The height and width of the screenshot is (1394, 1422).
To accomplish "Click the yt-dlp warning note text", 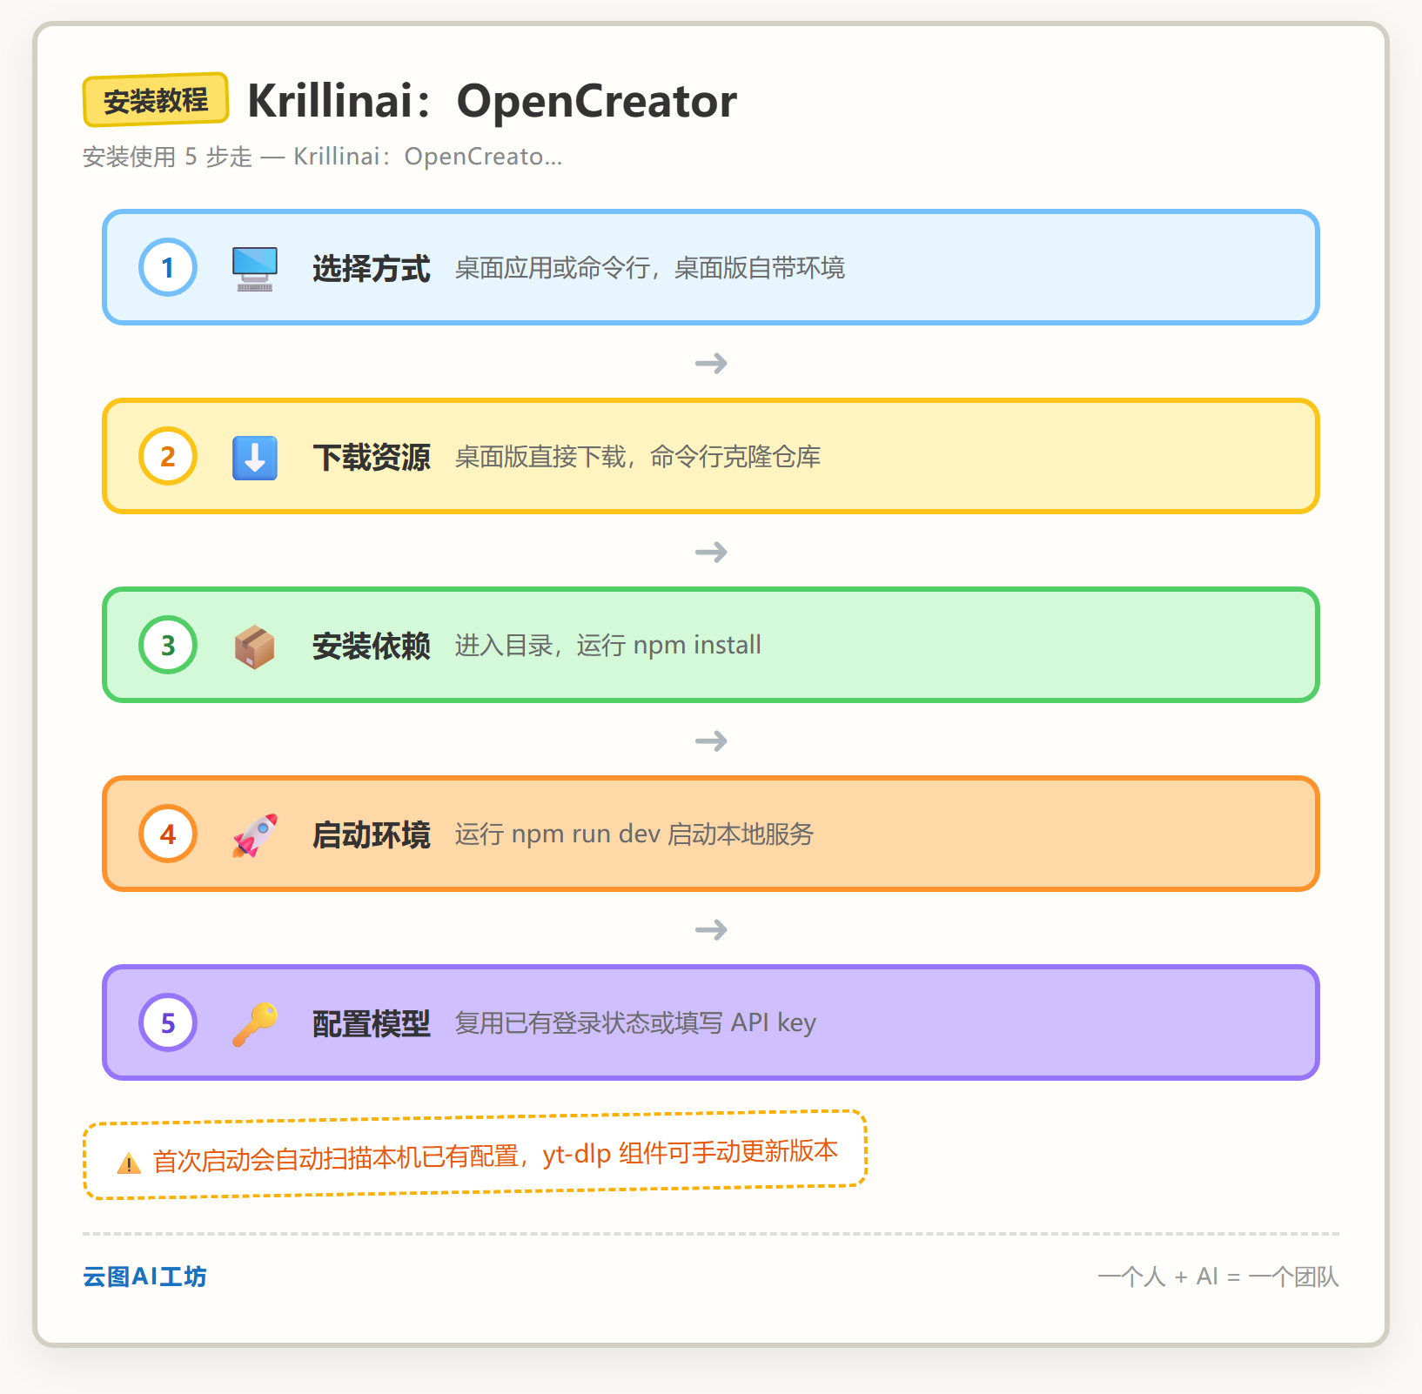I will (x=495, y=1156).
